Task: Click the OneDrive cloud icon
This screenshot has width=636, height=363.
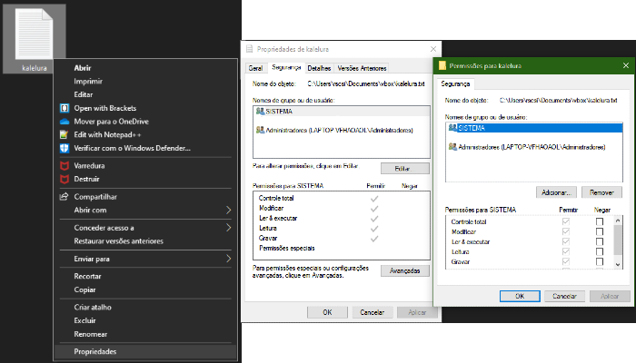Action: point(65,122)
